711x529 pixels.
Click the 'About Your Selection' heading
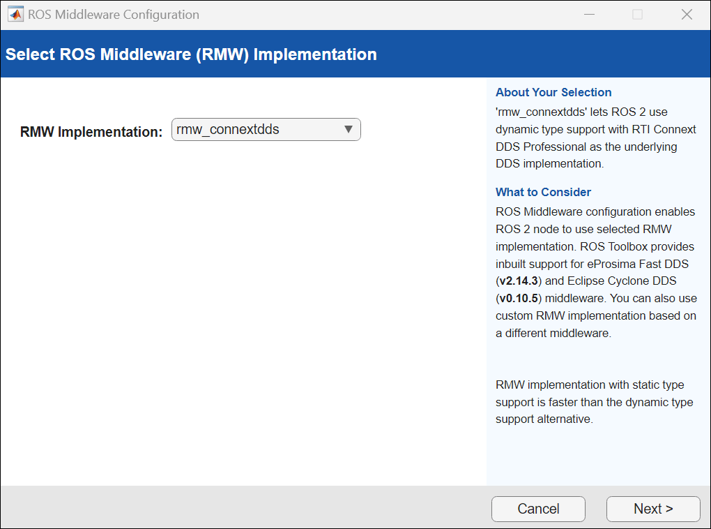[x=553, y=92]
